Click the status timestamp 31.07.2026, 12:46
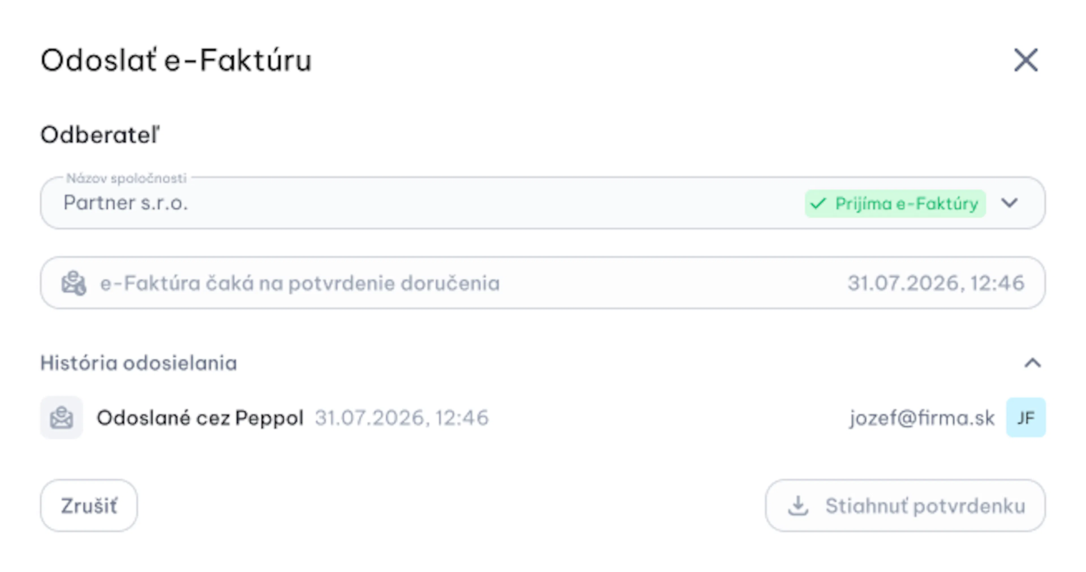 (936, 283)
